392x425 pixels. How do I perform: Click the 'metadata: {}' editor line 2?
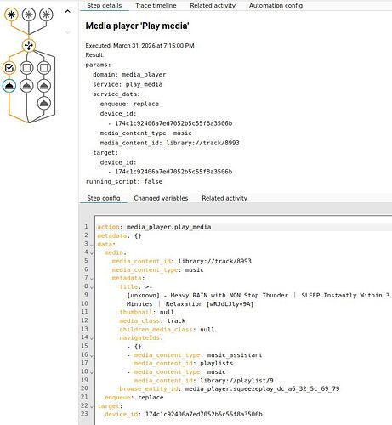119,235
